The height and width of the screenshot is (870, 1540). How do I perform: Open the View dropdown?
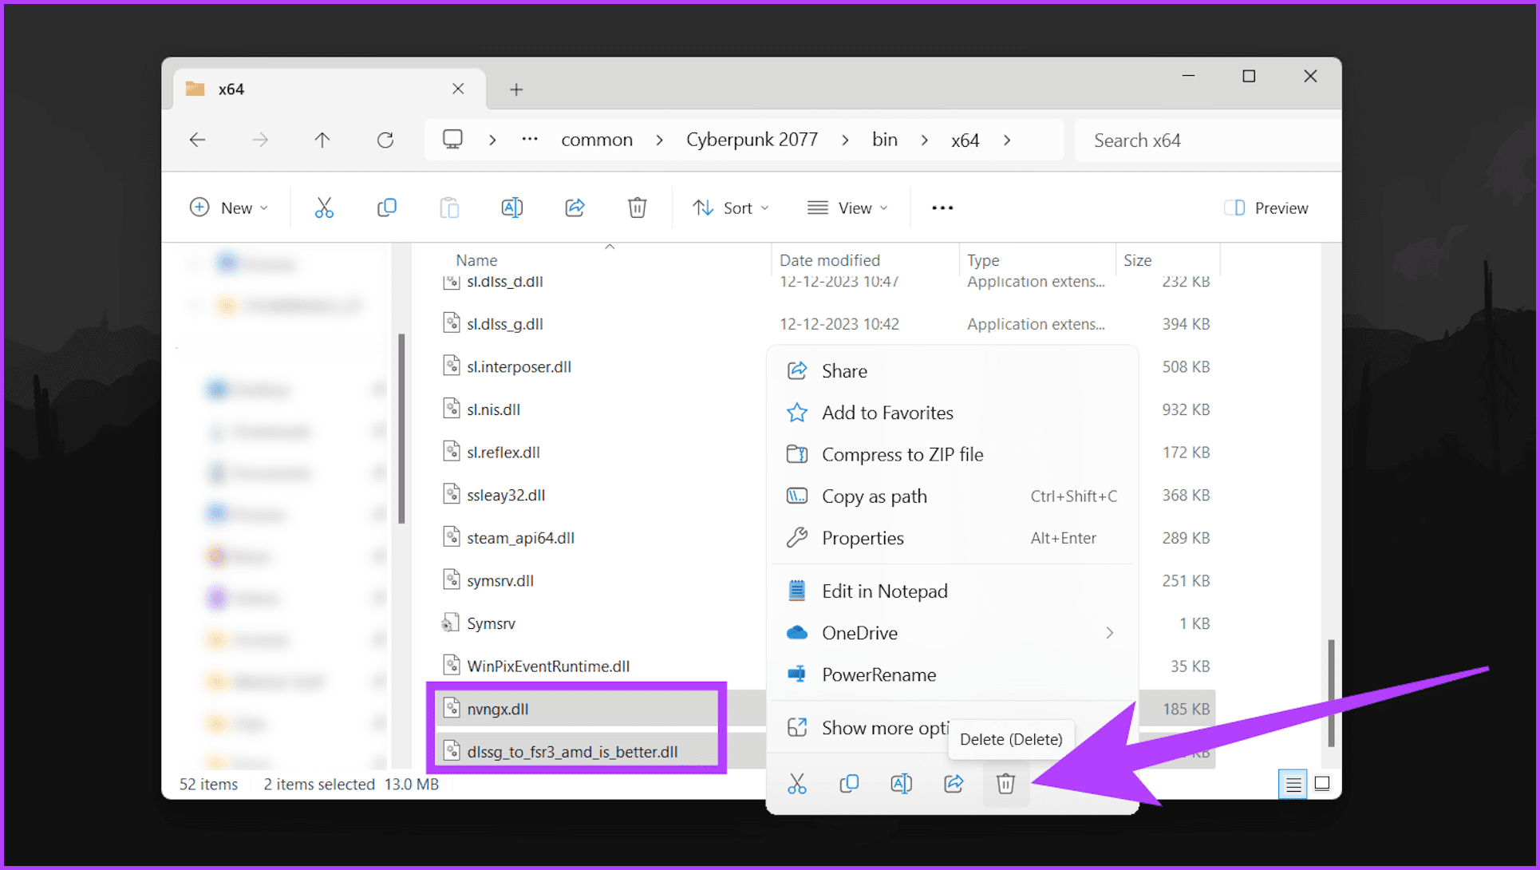click(x=847, y=208)
